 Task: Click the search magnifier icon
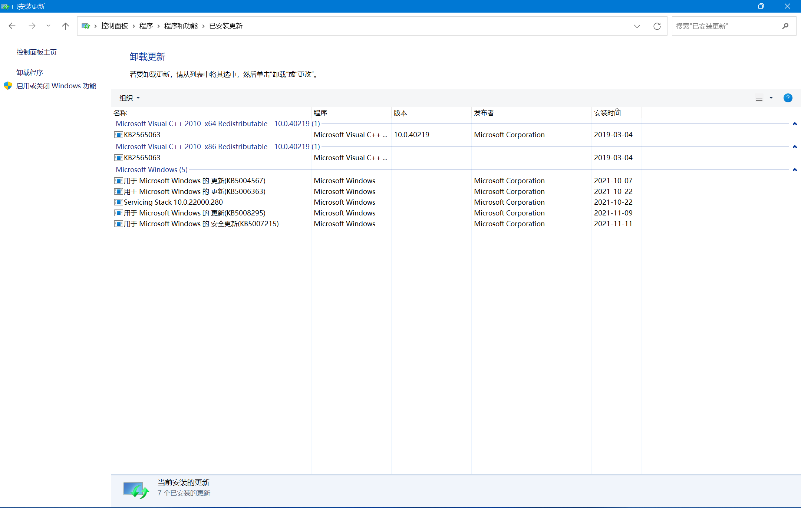785,26
